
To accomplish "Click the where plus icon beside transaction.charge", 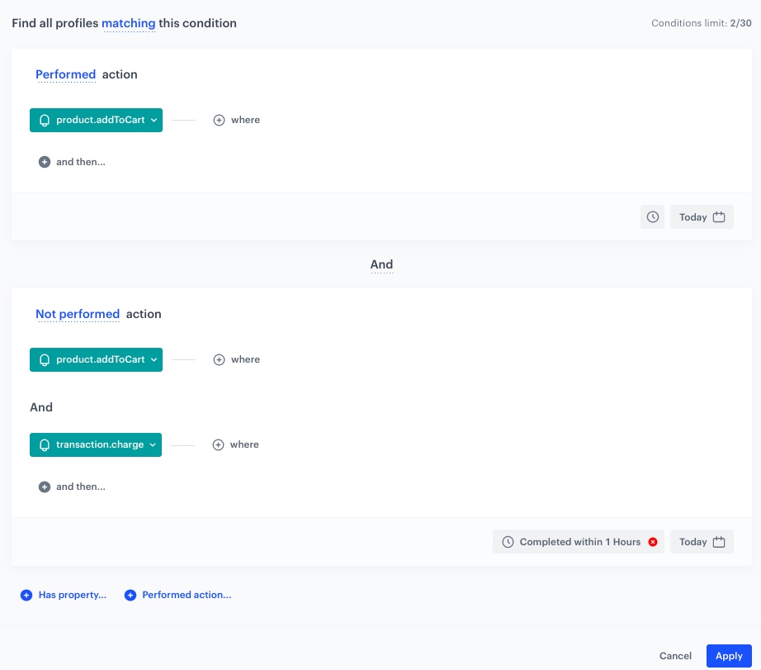I will (219, 444).
